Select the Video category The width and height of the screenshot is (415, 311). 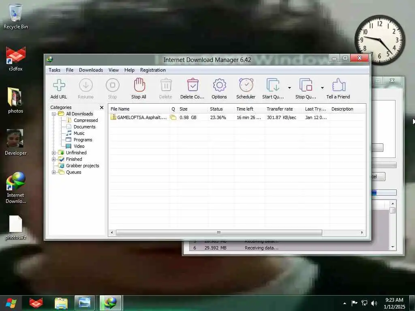pos(79,146)
